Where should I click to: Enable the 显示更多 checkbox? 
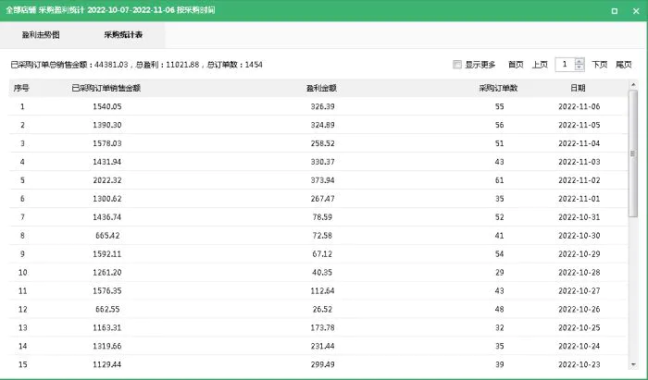[x=457, y=65]
